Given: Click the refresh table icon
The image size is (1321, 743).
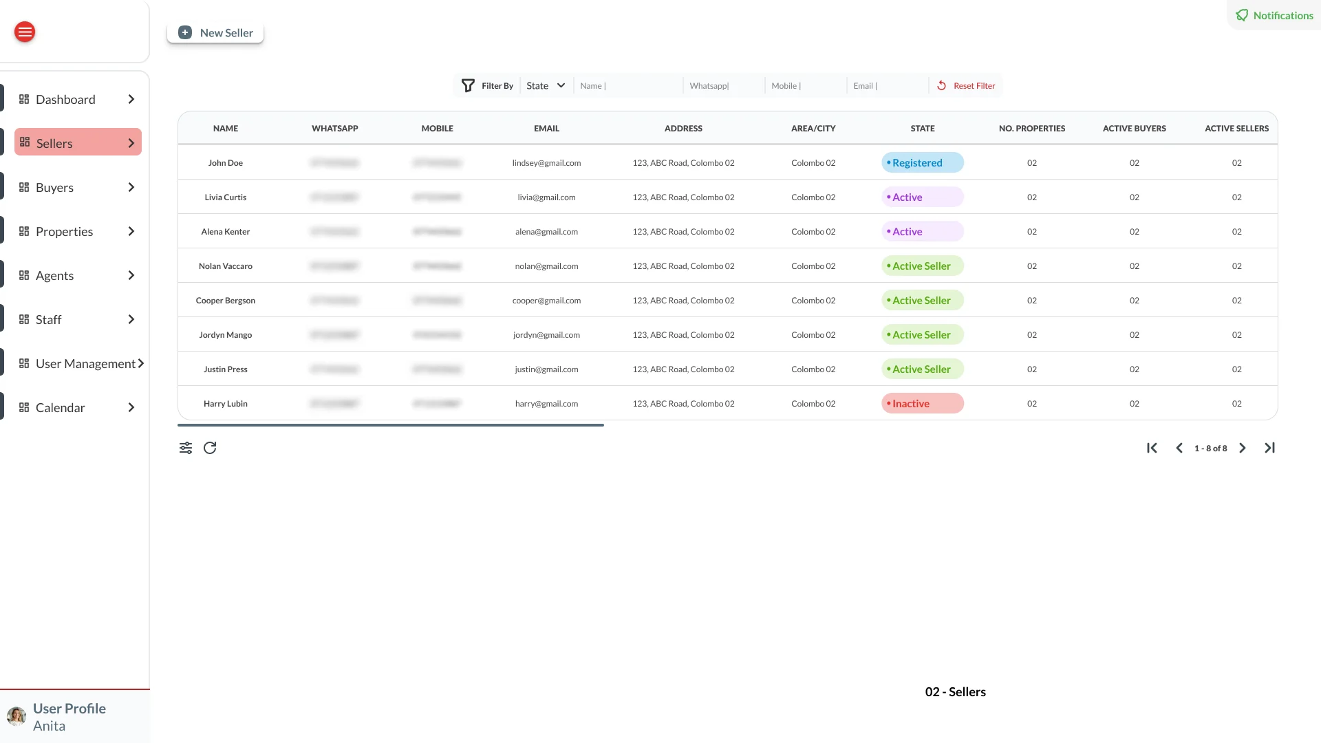Looking at the screenshot, I should [x=210, y=448].
